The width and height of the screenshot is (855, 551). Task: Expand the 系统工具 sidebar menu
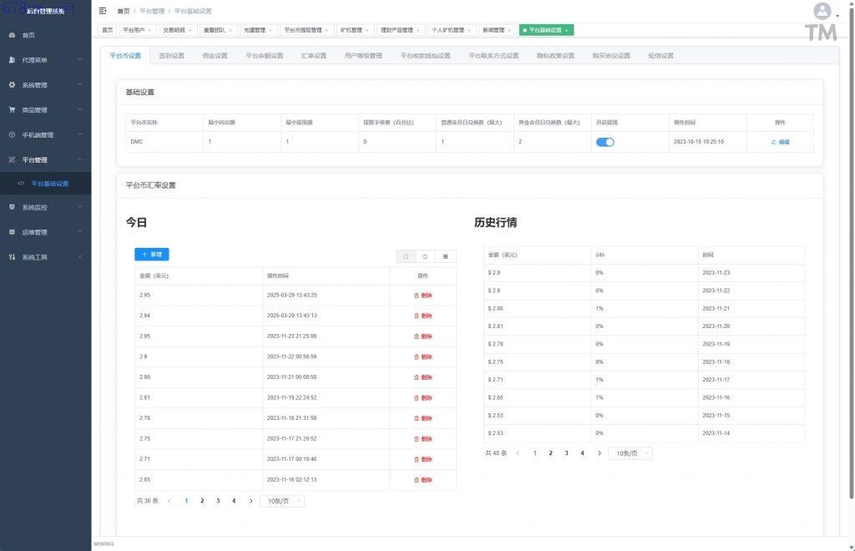[x=45, y=257]
